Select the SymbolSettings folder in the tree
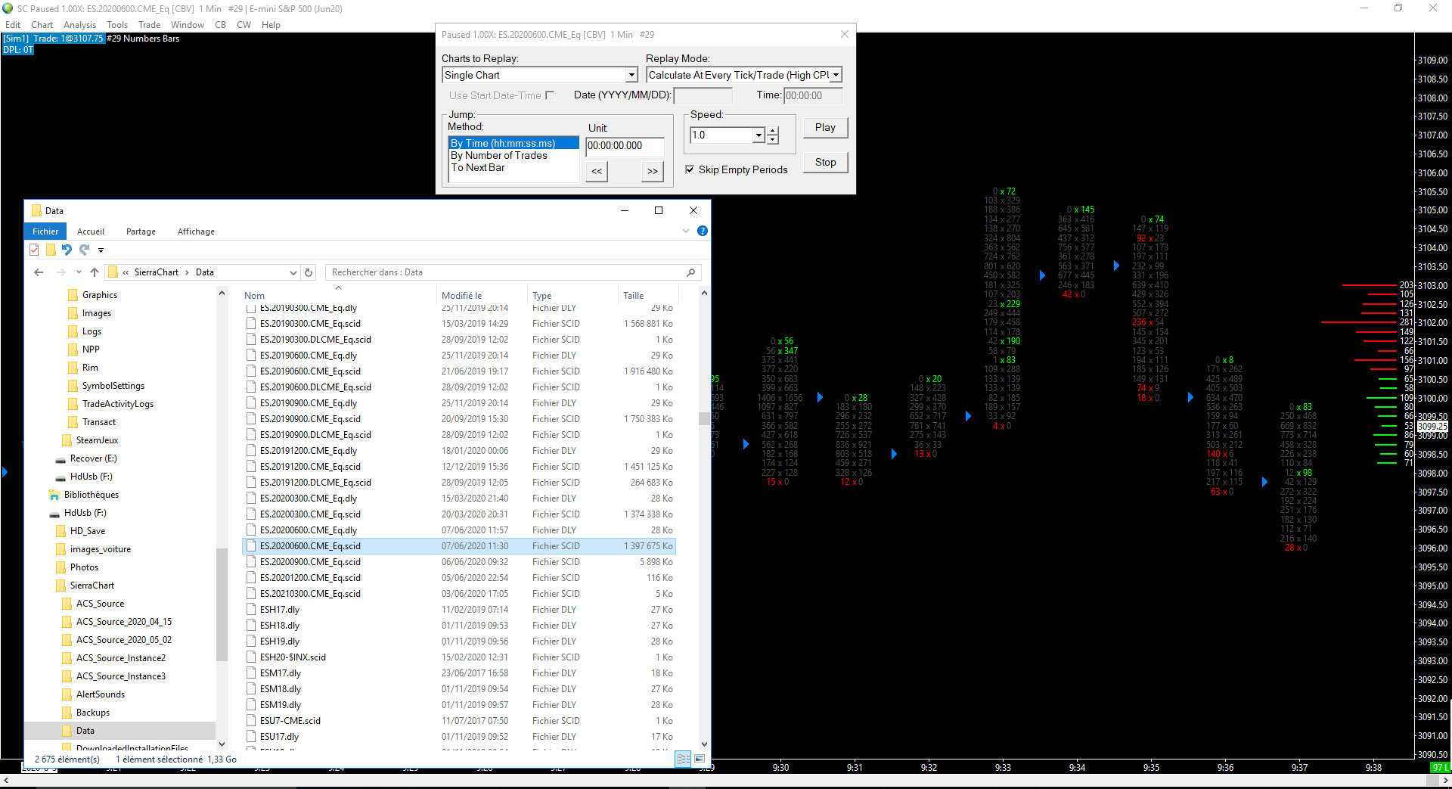The image size is (1452, 789). click(113, 386)
